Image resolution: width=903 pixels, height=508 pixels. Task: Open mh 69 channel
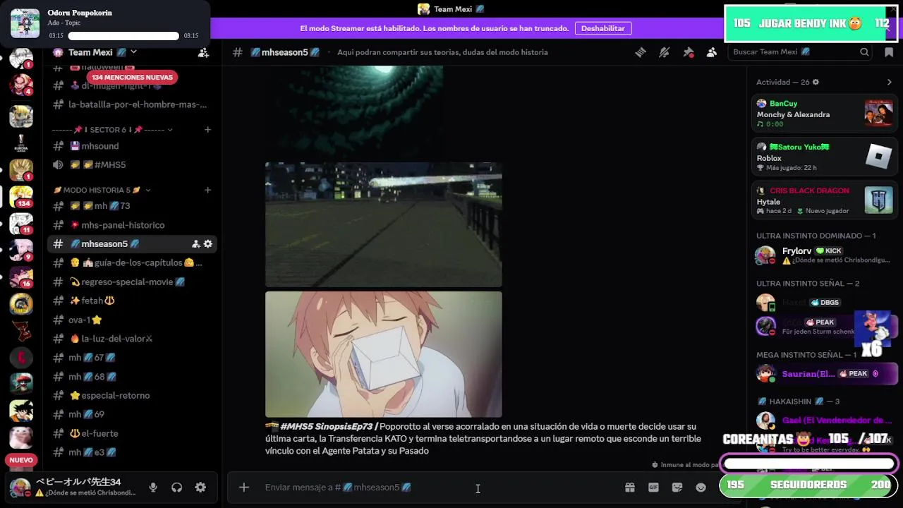point(132,414)
